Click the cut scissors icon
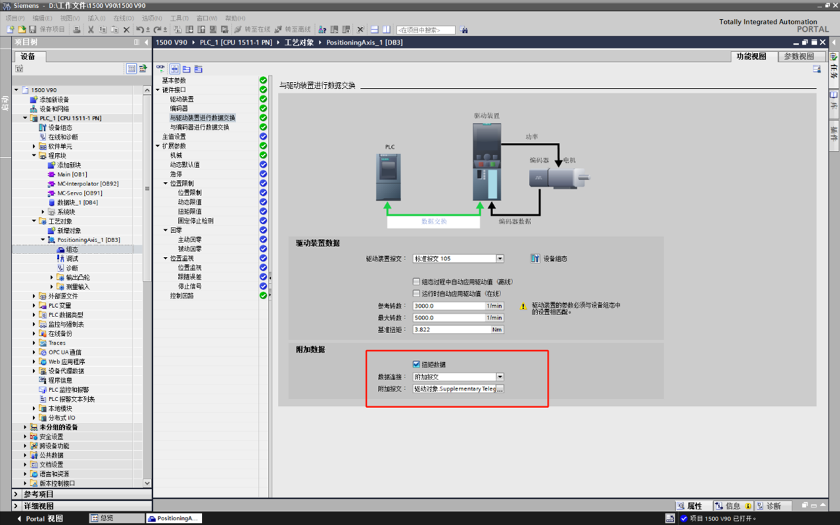840x525 pixels. tap(91, 30)
